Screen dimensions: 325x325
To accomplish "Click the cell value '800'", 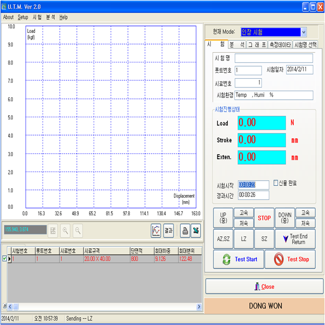I will pyautogui.click(x=142, y=258).
